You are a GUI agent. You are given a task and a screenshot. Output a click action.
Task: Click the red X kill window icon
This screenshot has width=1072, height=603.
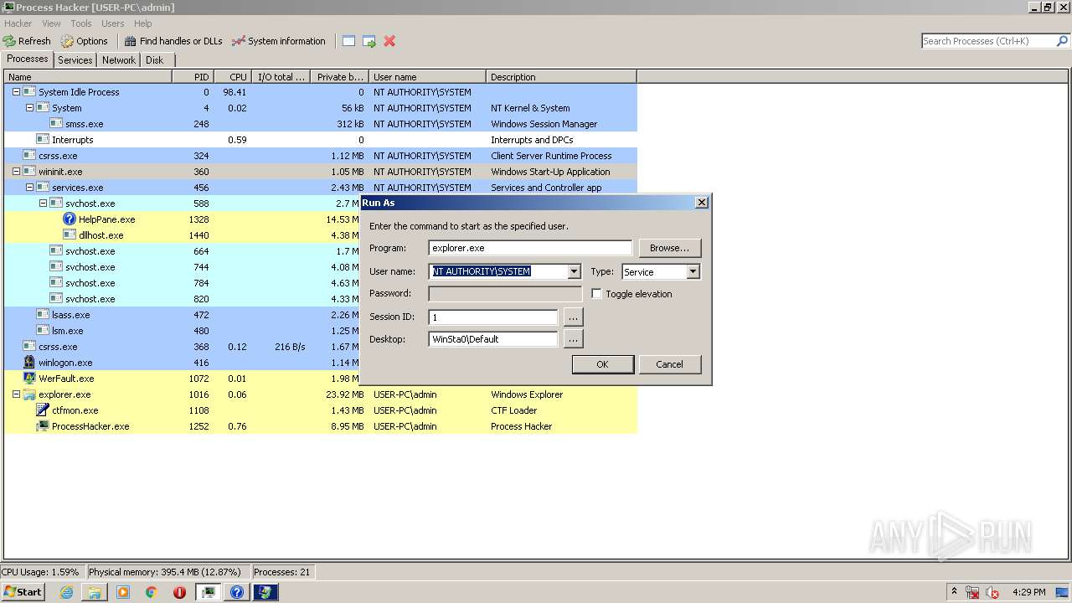[389, 41]
